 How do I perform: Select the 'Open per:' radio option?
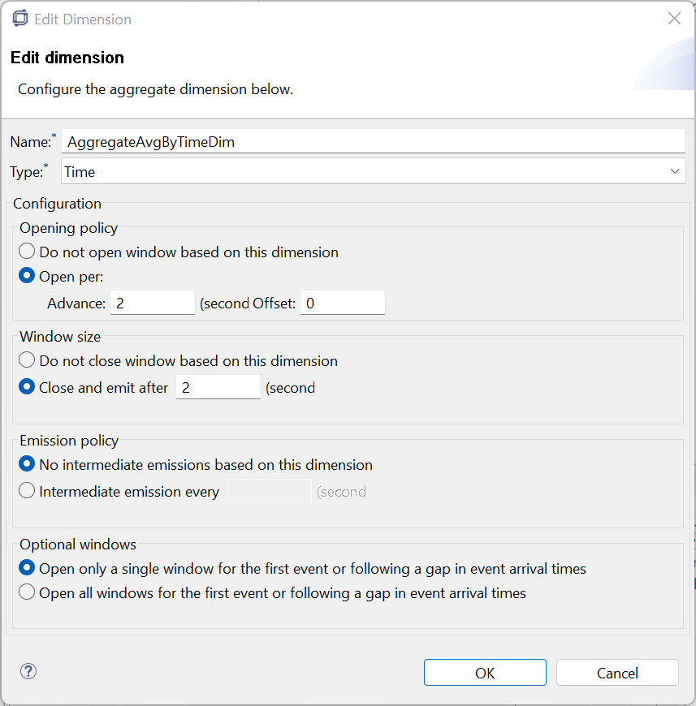tap(28, 277)
